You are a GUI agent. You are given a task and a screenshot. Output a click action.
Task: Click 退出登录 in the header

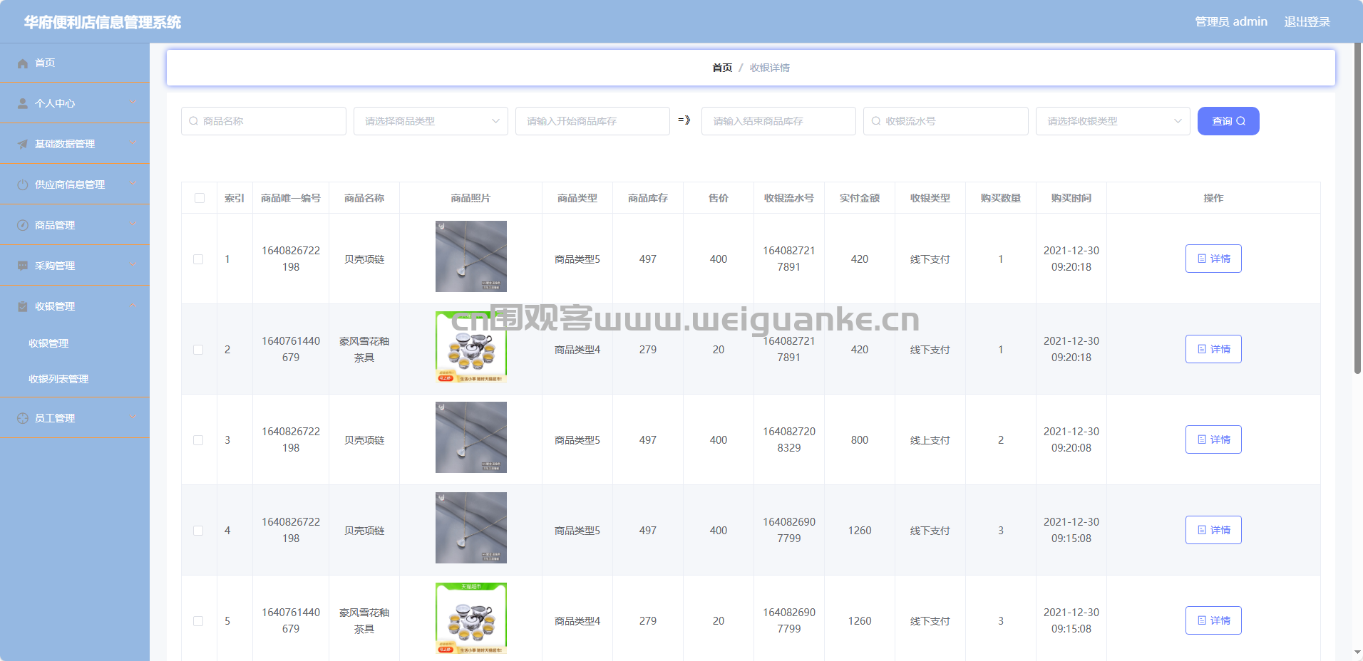(1307, 22)
